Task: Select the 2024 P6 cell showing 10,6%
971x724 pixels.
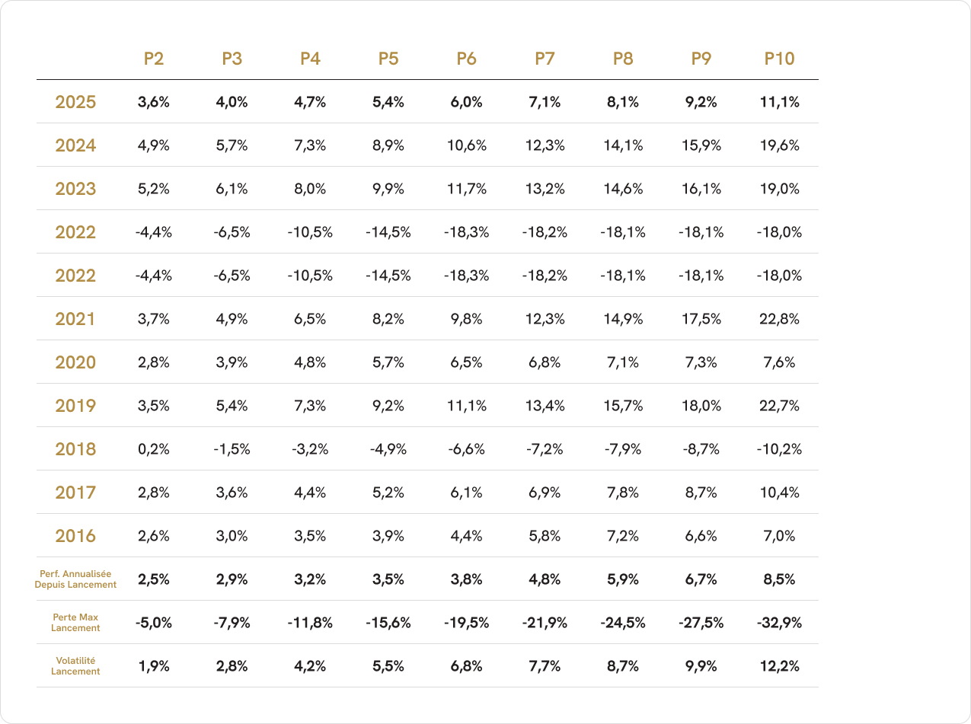Action: pos(466,145)
